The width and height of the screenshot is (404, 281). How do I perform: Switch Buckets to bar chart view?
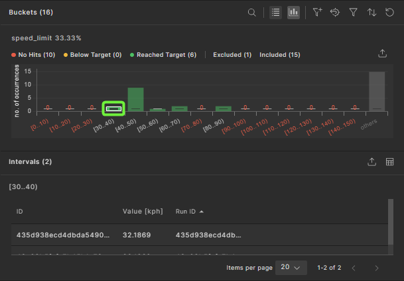(x=293, y=13)
